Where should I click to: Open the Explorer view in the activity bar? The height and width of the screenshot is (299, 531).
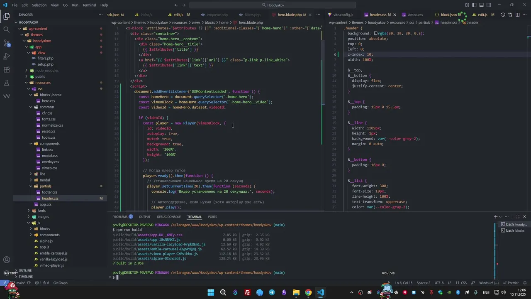[7, 17]
